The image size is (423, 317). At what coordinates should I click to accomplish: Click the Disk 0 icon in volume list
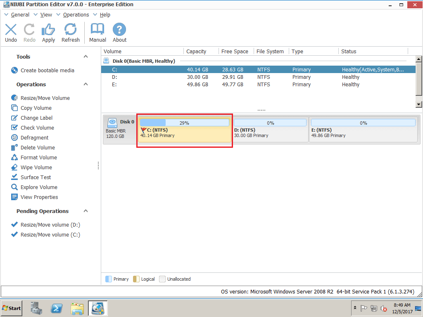point(106,61)
